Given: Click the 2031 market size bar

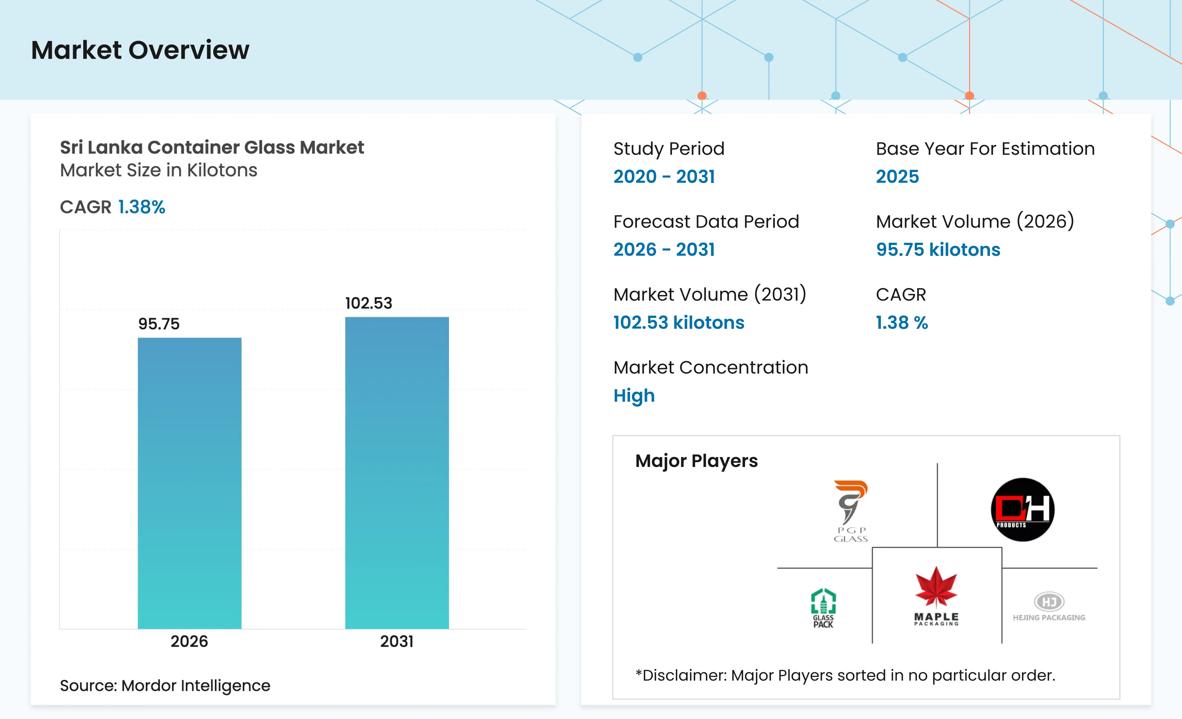Looking at the screenshot, I should click(397, 473).
